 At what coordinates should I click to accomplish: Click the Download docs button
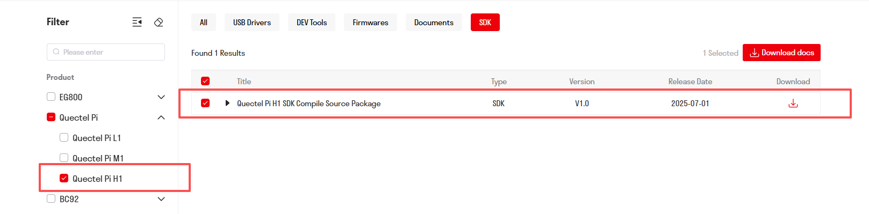click(781, 53)
